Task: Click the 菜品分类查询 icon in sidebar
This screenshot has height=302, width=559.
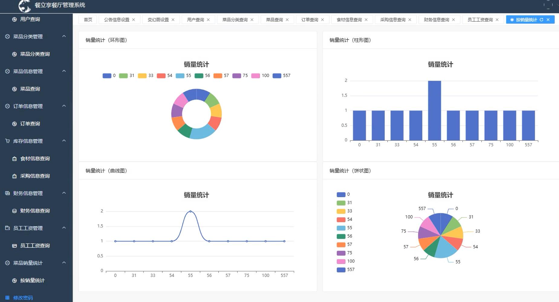Action: click(x=14, y=54)
